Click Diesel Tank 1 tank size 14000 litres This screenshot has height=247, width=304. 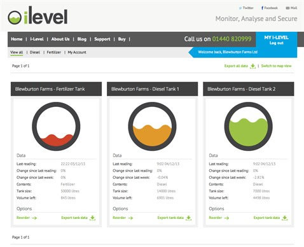[166, 191]
